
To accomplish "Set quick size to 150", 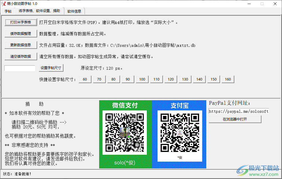I will point(214,79).
